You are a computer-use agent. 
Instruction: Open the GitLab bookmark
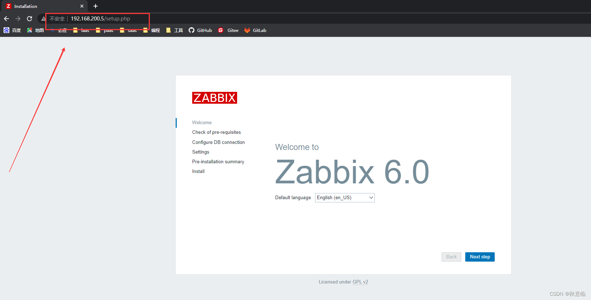pyautogui.click(x=255, y=30)
